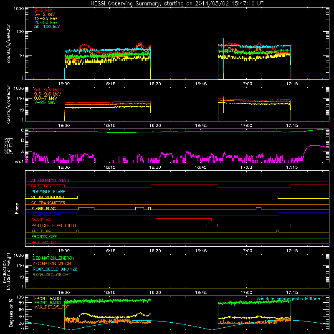334x334 pixels.
Task: Click the 17:00 tick label under the flags panel
Action: [x=246, y=251]
